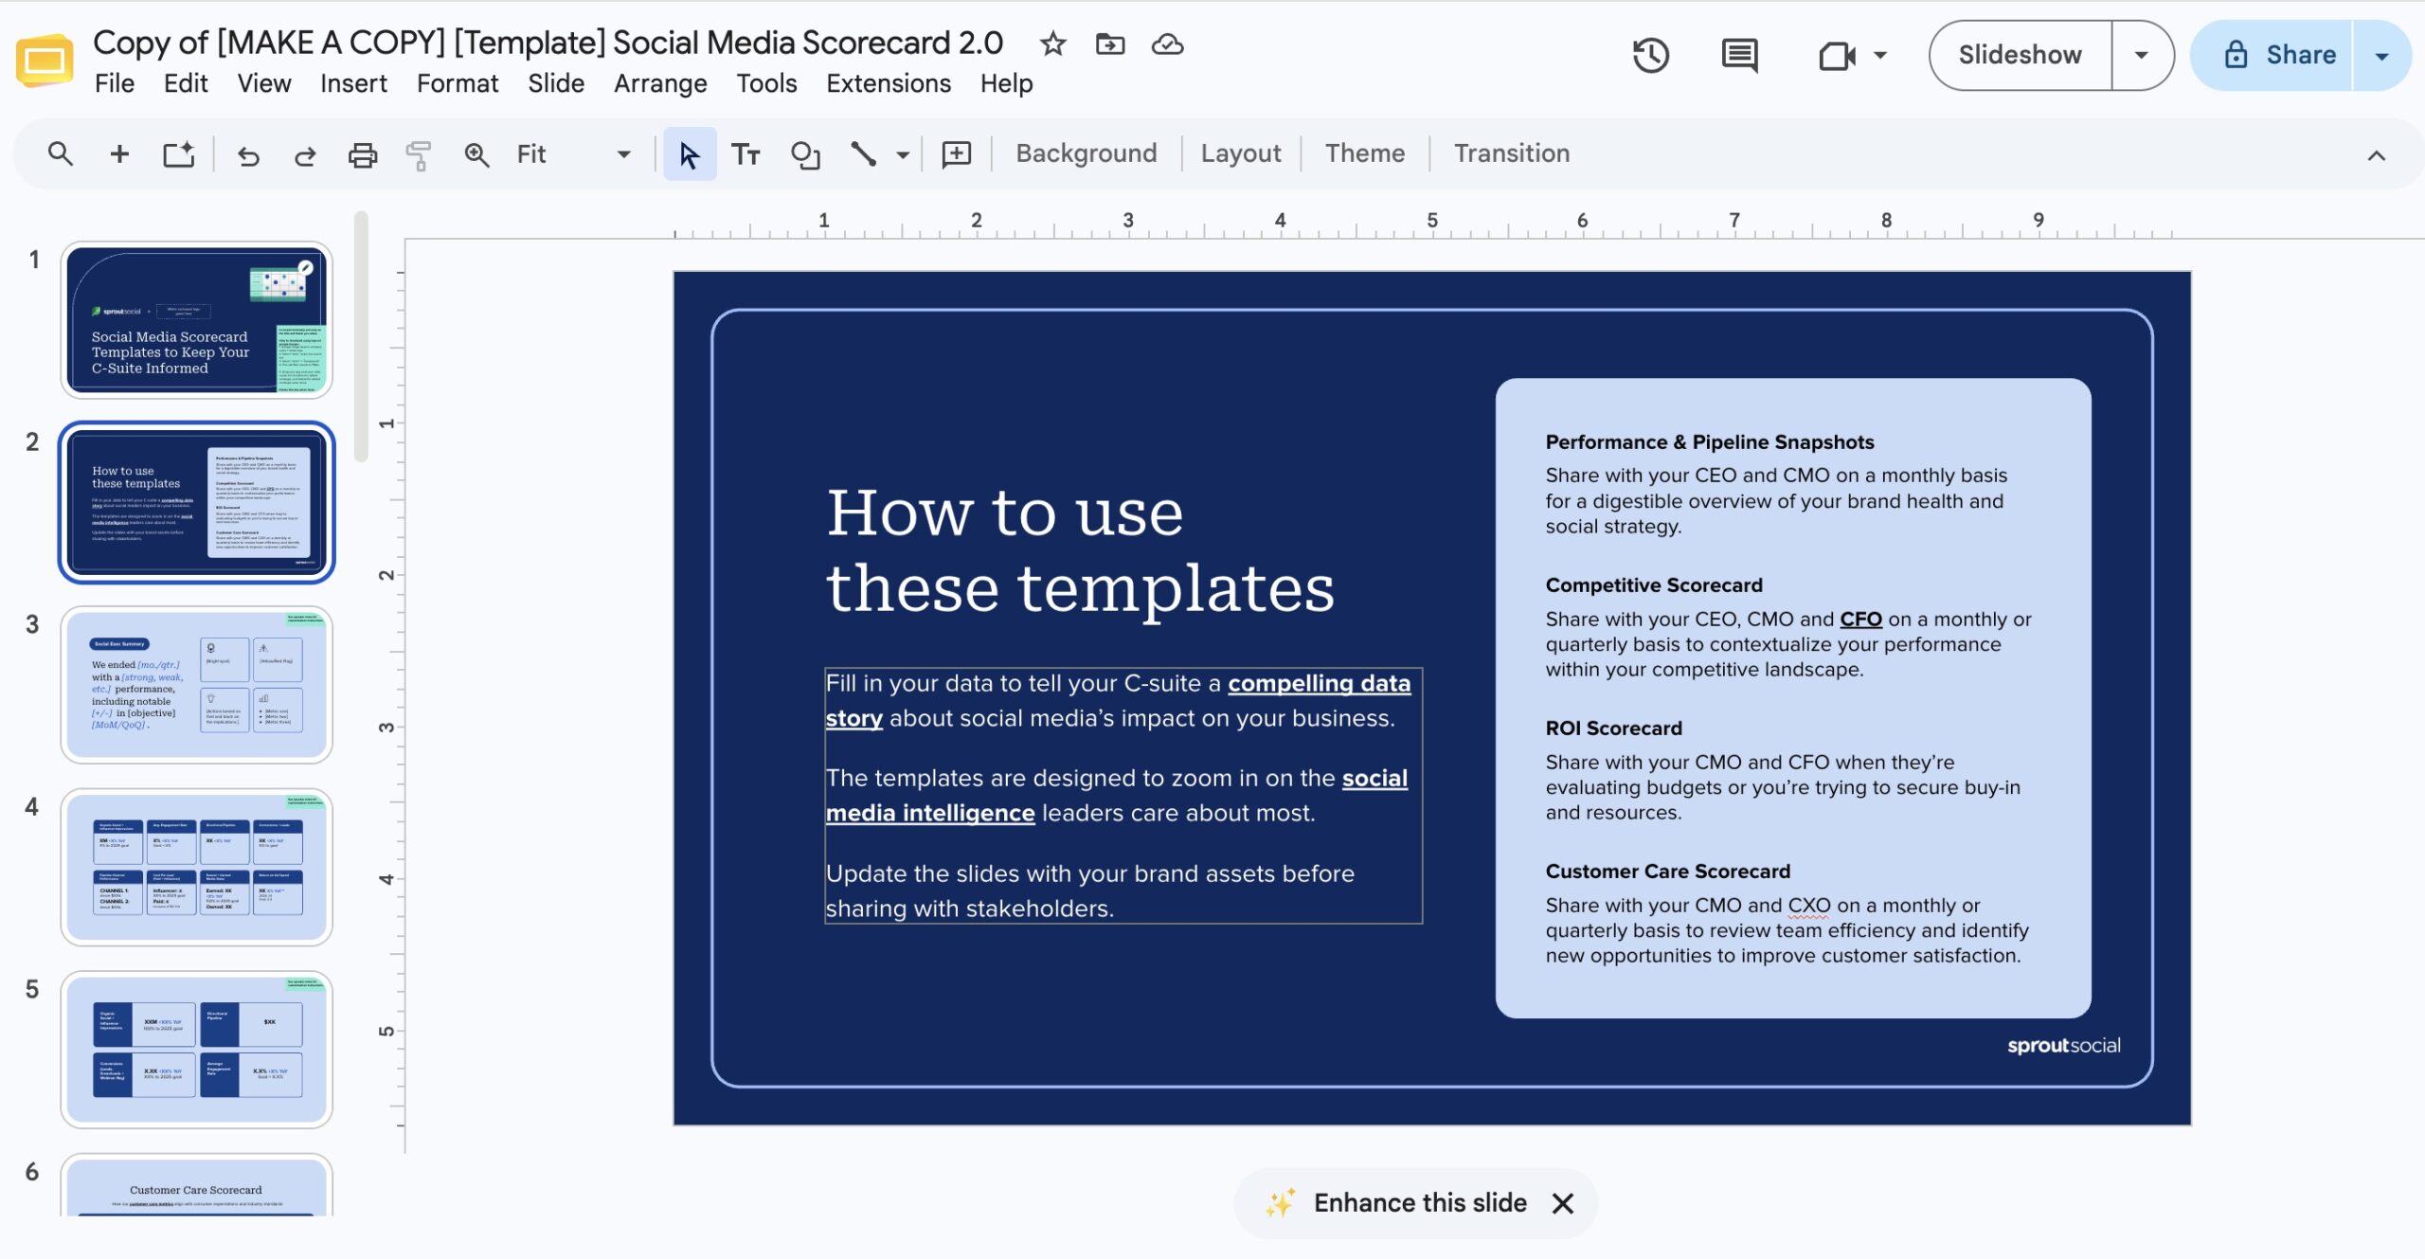2425x1259 pixels.
Task: Open the Insert menu
Action: tap(353, 83)
